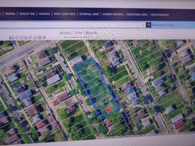Viewport: 195px width, 146px height.
Task: Open the Market Reports menu
Action: [113, 14]
